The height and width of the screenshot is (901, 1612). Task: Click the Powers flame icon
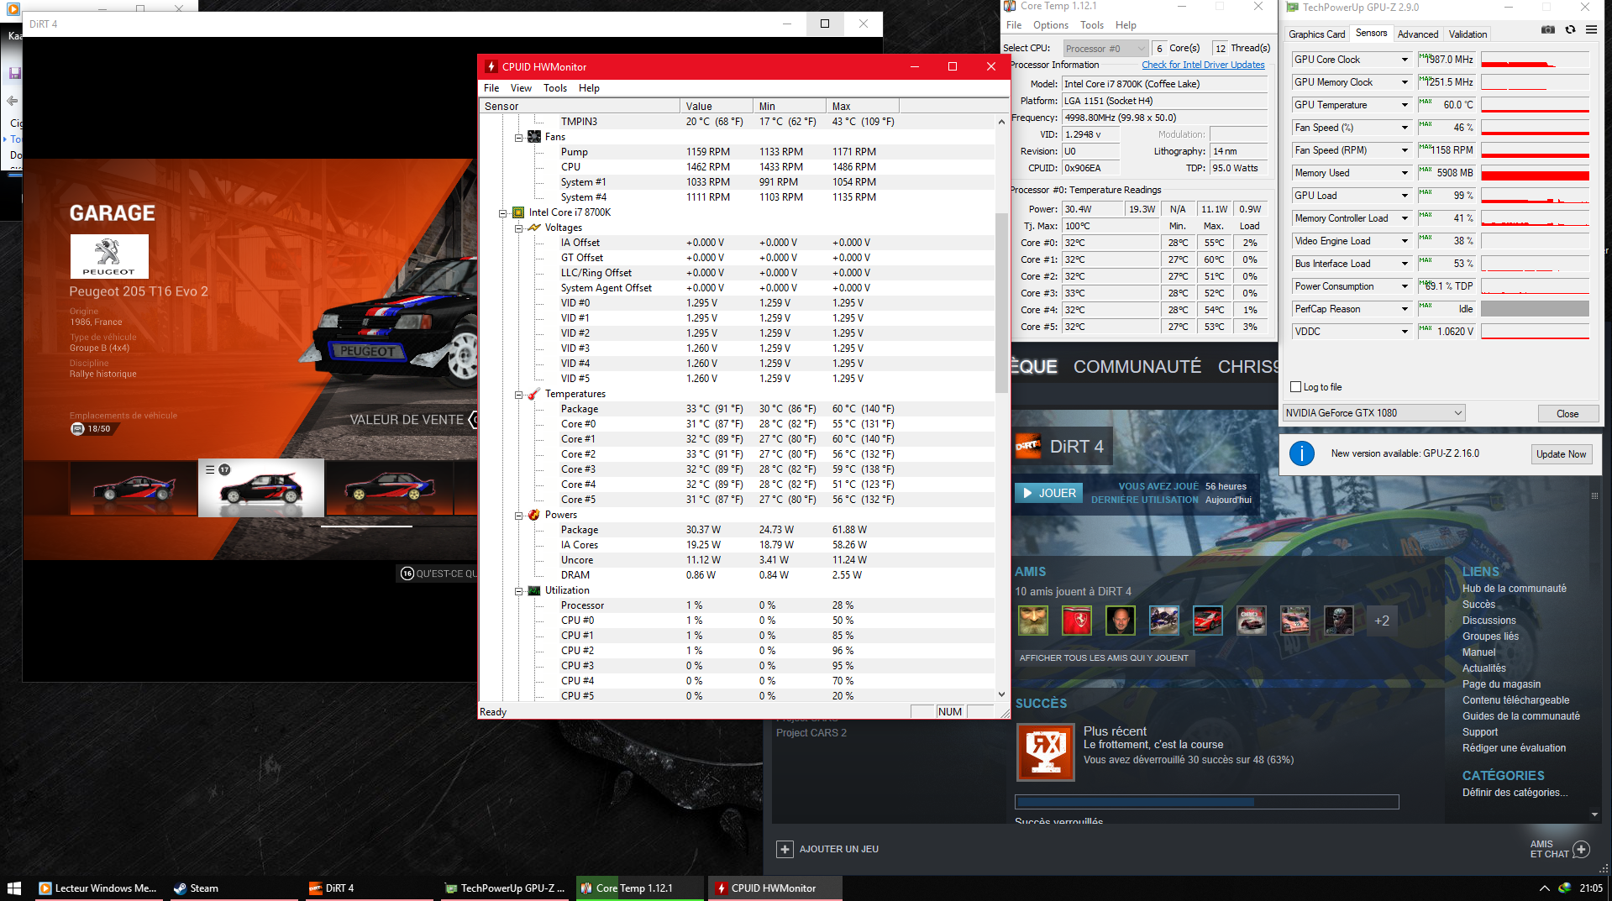tap(534, 515)
